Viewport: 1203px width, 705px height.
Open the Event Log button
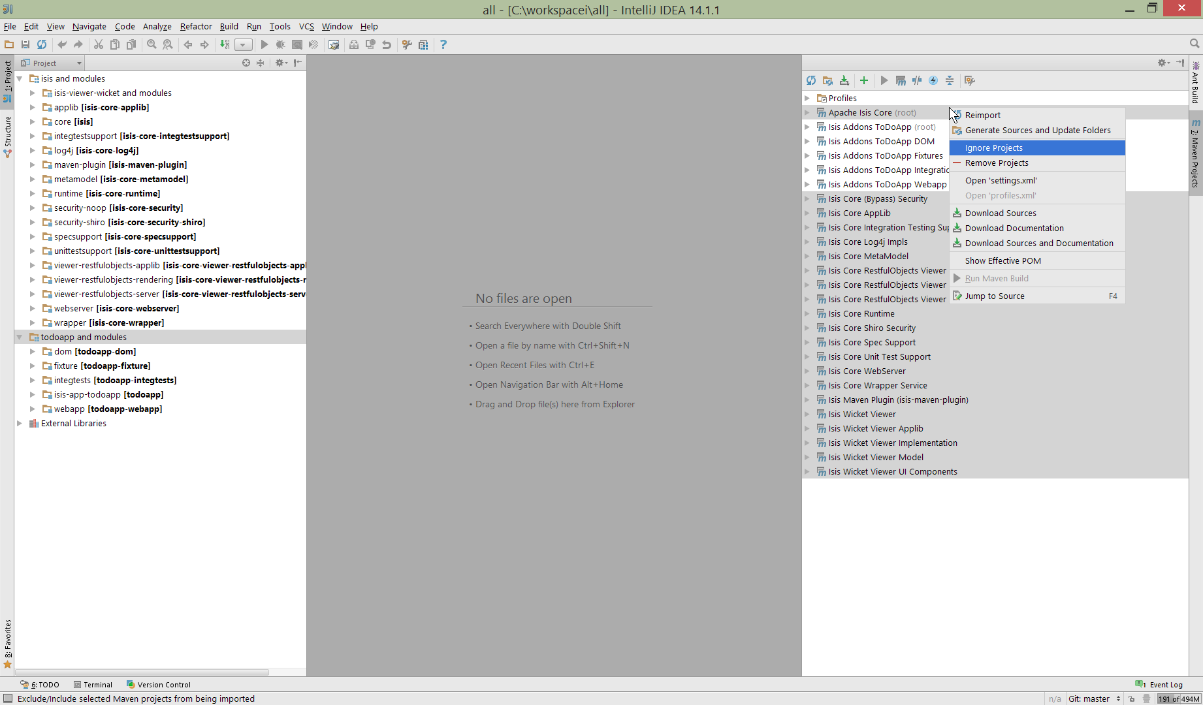[1160, 685]
